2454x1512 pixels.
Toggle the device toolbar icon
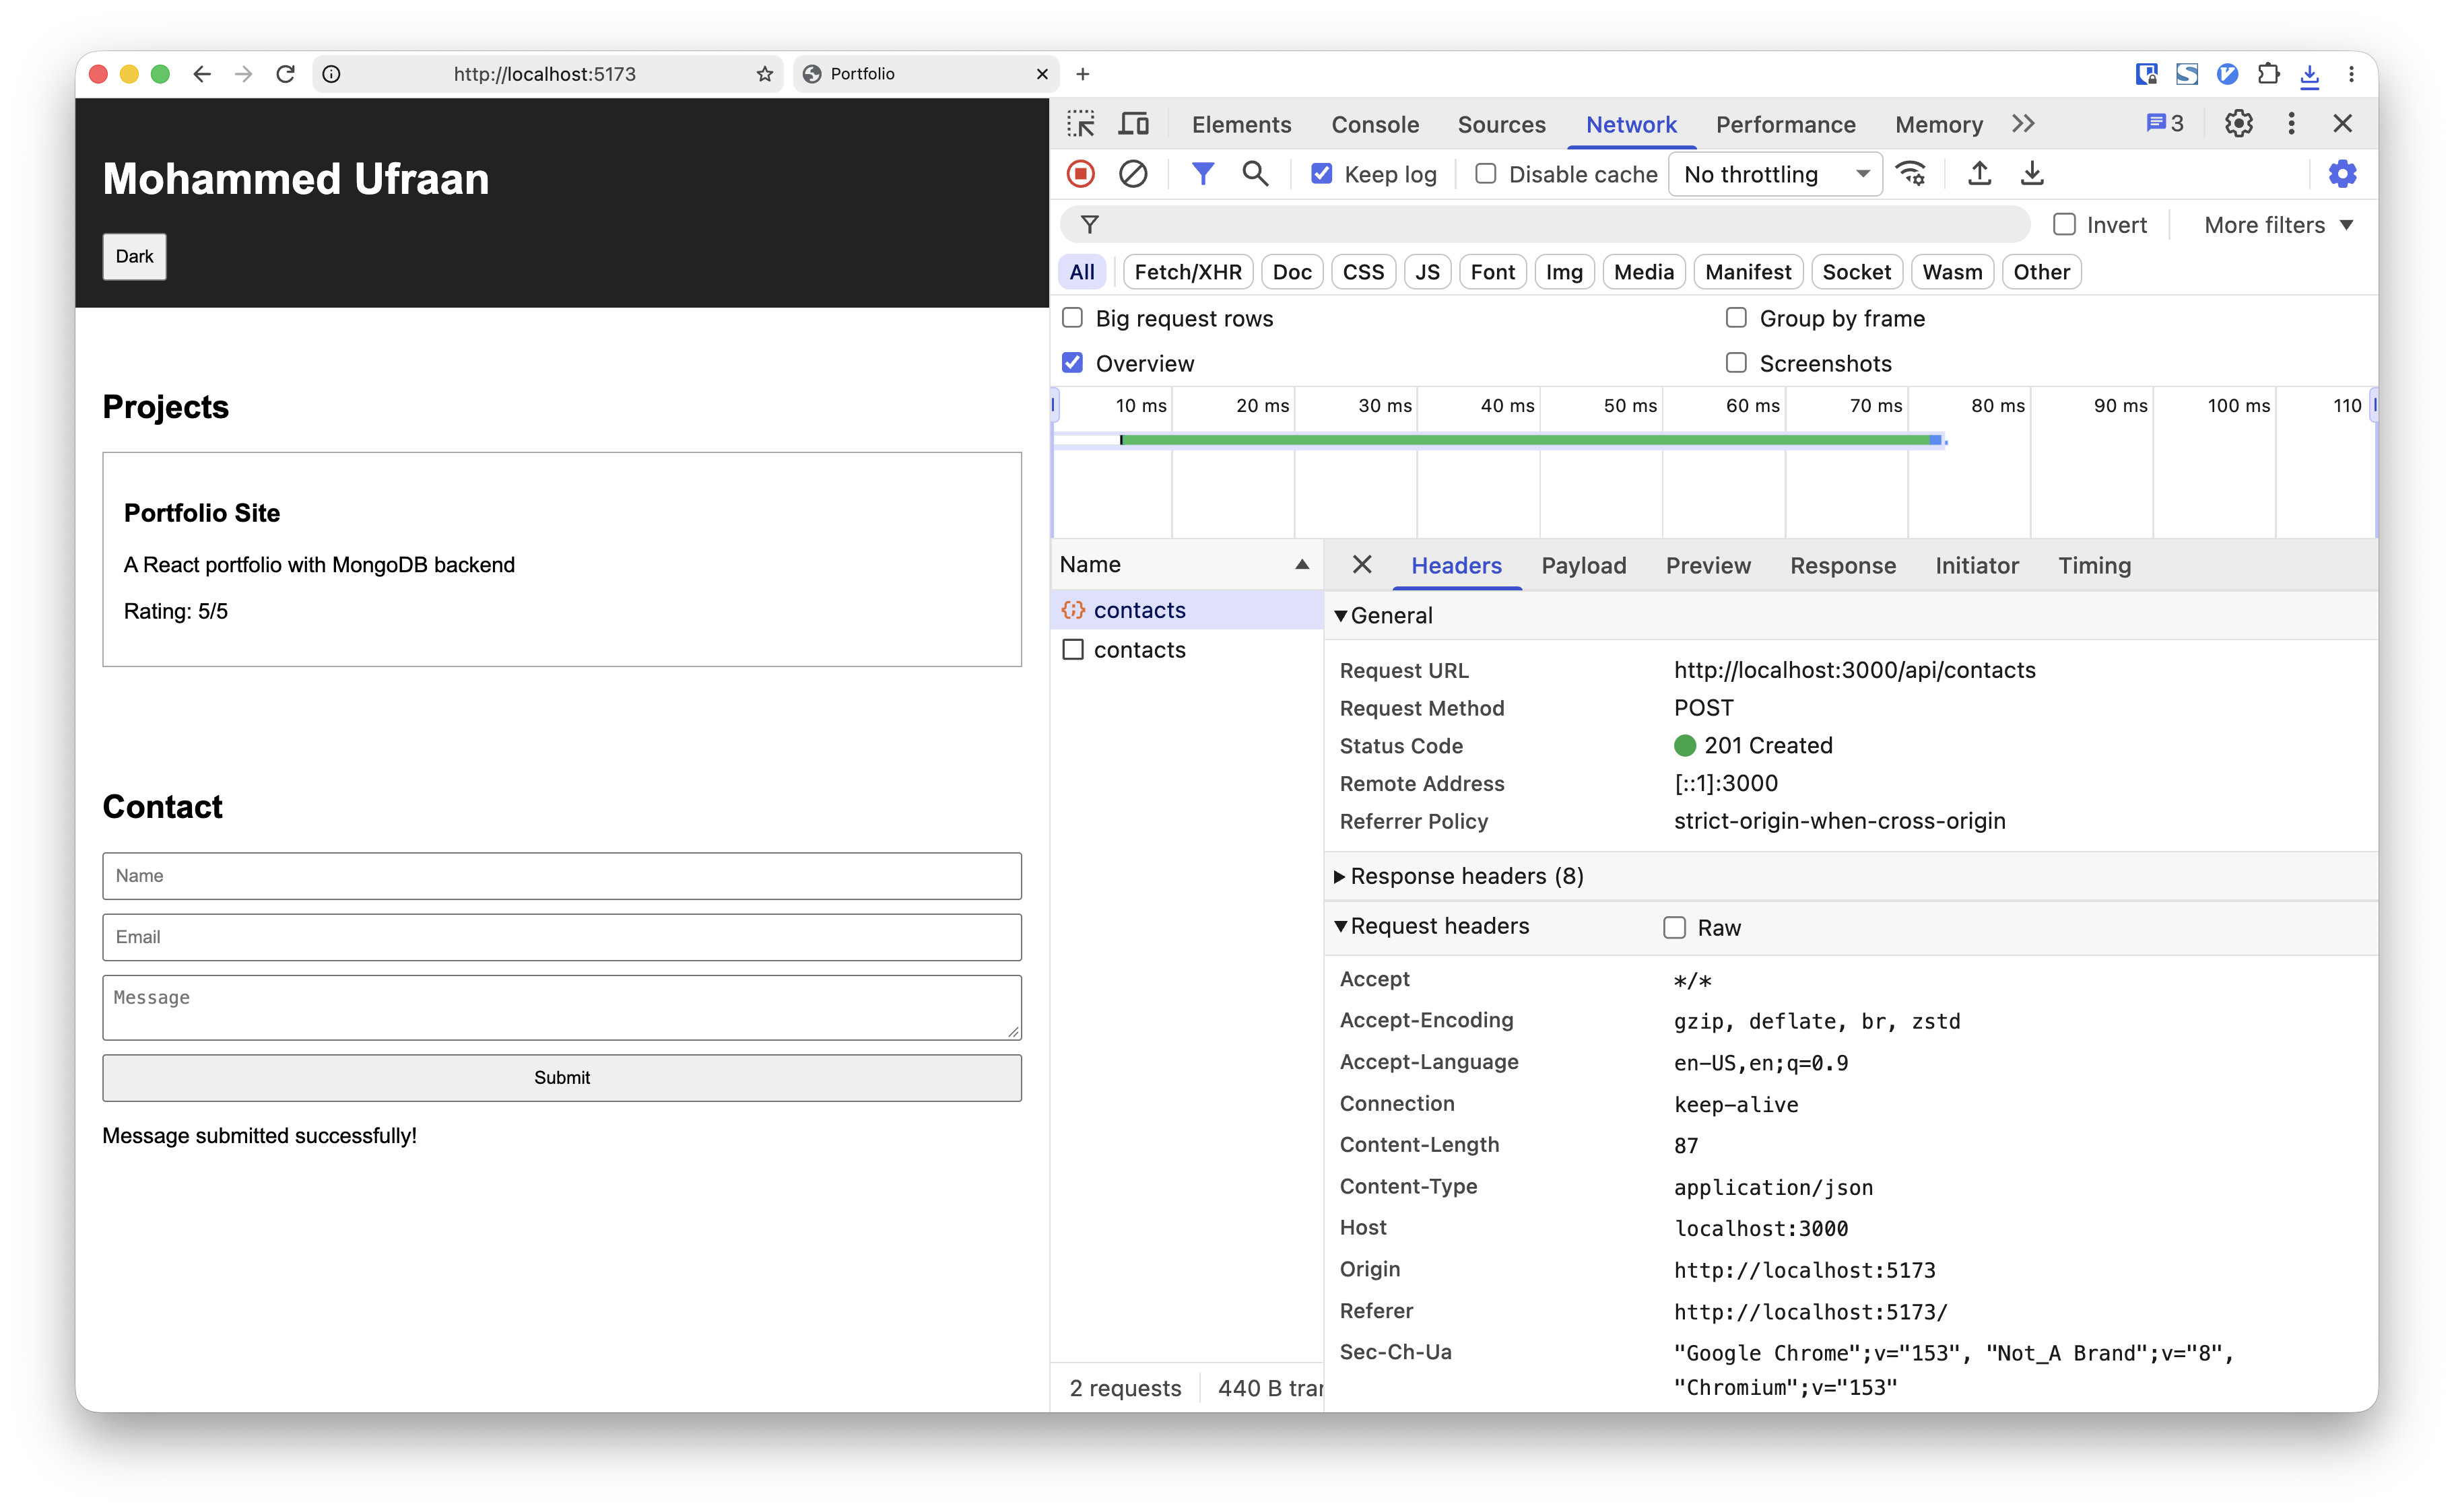[1133, 124]
